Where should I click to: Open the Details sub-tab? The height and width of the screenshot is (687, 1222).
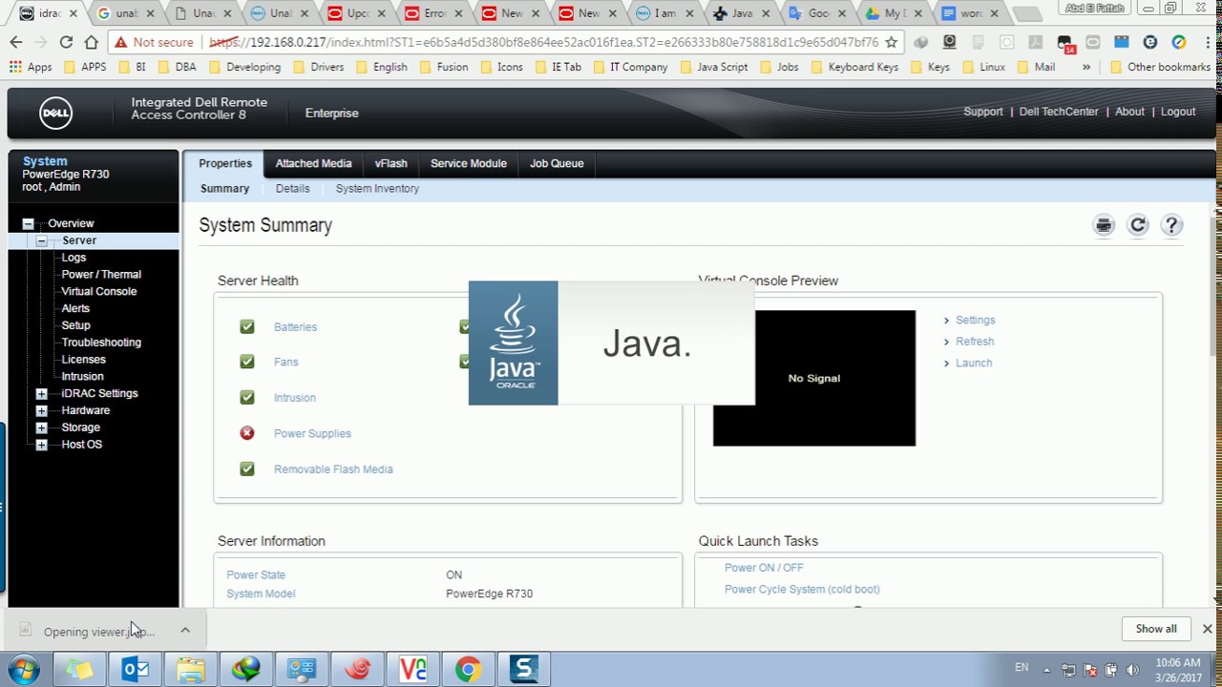(x=292, y=189)
